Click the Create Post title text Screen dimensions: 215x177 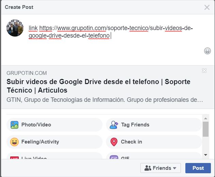point(19,7)
